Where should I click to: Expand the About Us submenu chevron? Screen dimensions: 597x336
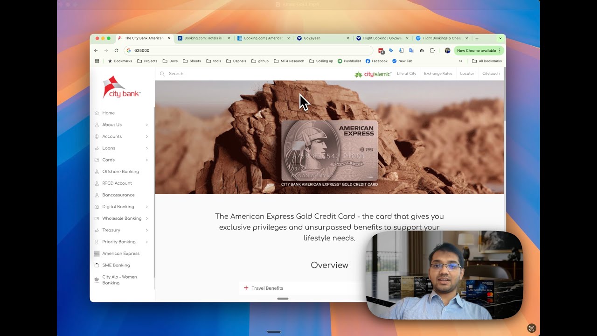[147, 125]
